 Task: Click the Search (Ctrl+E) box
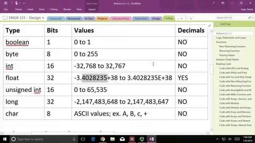pyautogui.click(x=232, y=17)
